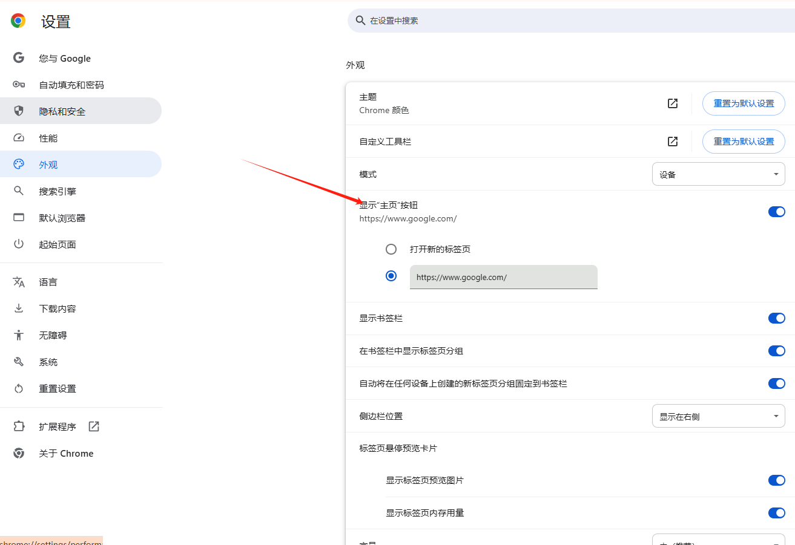Screen dimensions: 795x545
Task: Open the 侧边栏位置 dropdown showing 显示在右侧
Action: click(719, 416)
